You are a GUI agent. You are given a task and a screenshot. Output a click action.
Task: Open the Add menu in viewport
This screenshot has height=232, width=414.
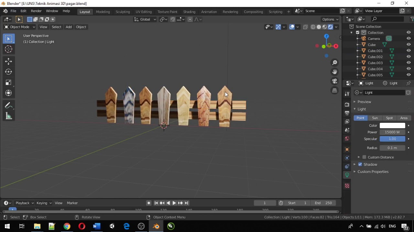69,27
